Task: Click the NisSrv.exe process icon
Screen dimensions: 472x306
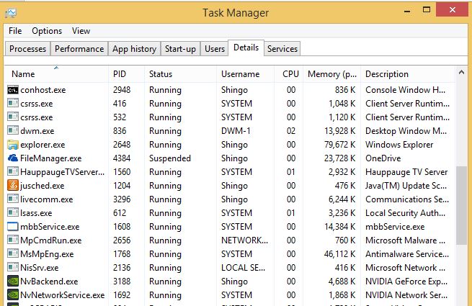Action: click(x=13, y=268)
